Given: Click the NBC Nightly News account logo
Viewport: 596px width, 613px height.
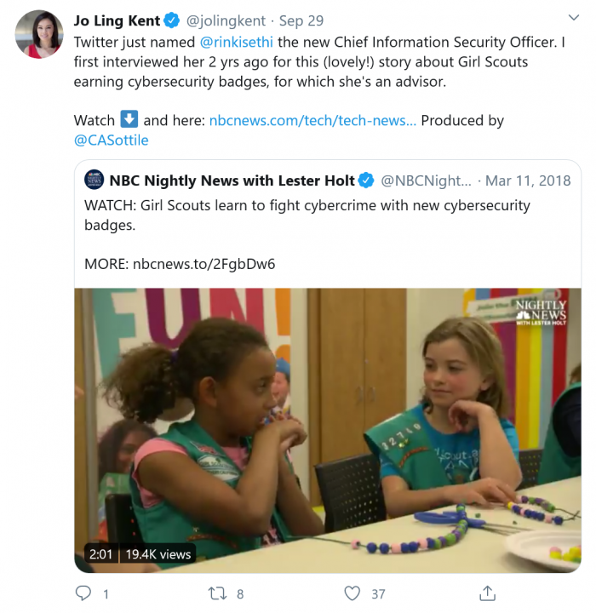Looking at the screenshot, I should [95, 180].
